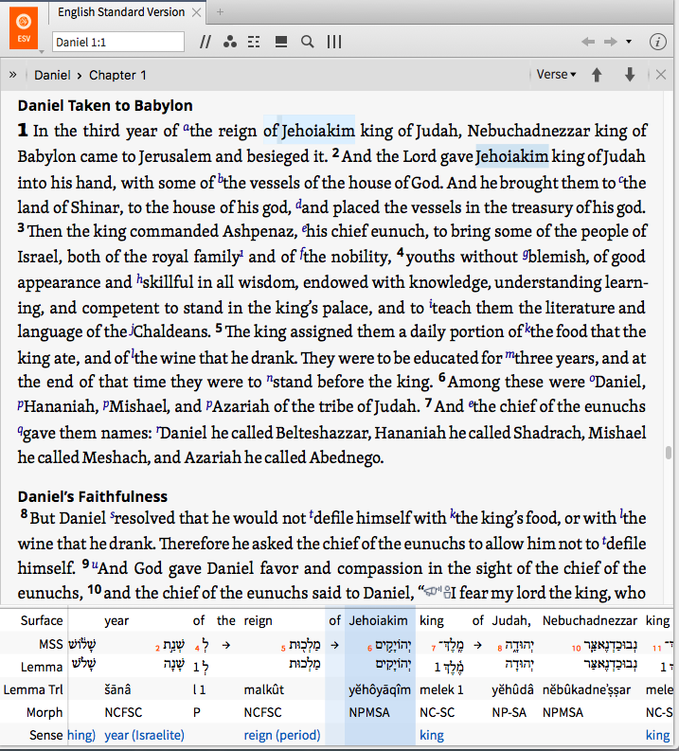Open navigation history dropdown arrow
Viewport: 679px width, 751px height.
629,42
